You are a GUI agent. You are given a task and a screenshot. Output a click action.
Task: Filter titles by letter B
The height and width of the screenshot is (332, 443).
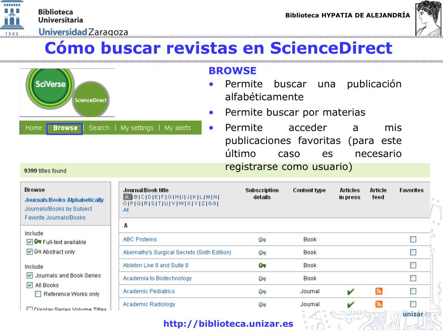click(135, 197)
